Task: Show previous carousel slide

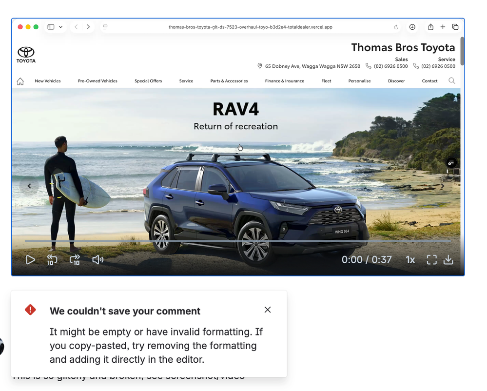Action: [x=29, y=186]
